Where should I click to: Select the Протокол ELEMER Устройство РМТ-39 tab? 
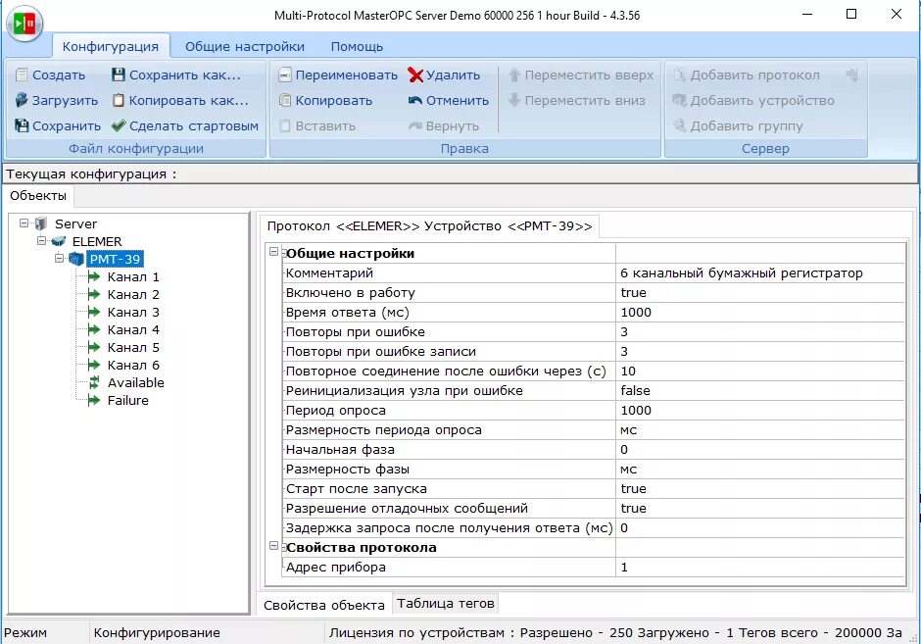click(429, 226)
